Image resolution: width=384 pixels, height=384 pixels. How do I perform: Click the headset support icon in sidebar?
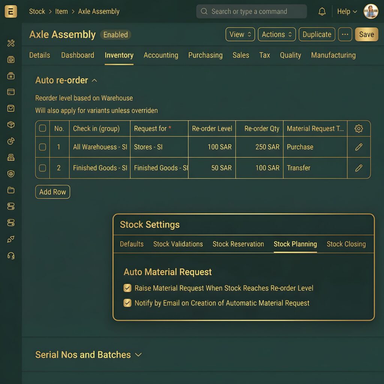11,256
